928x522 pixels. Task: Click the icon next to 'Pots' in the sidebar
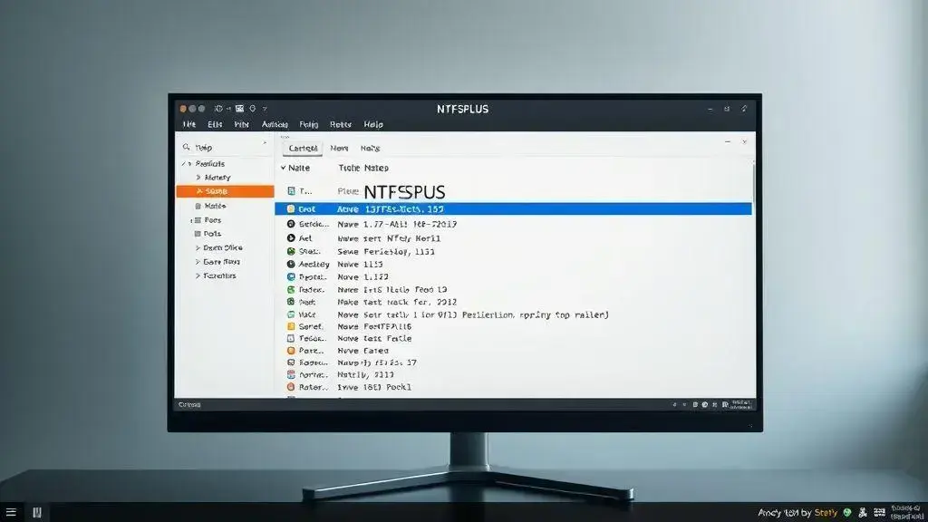click(198, 234)
